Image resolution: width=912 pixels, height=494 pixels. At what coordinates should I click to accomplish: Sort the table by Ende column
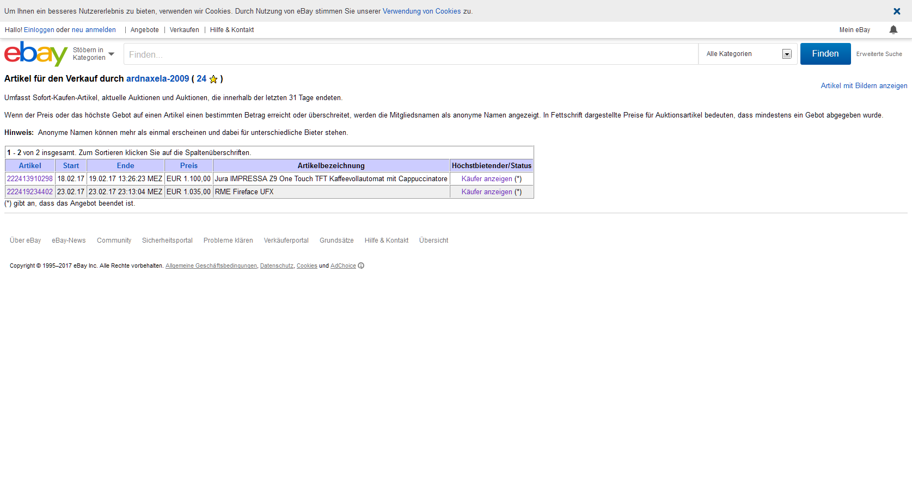(125, 166)
